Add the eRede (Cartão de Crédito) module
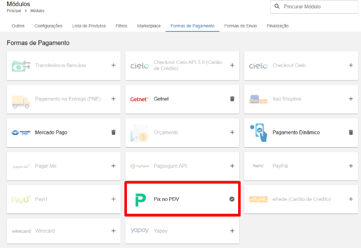The image size is (361, 250). (351, 199)
